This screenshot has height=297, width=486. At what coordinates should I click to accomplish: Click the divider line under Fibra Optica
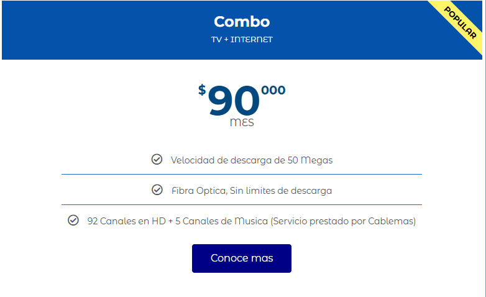click(242, 205)
